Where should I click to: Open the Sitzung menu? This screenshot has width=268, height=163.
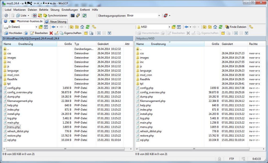point(55,10)
